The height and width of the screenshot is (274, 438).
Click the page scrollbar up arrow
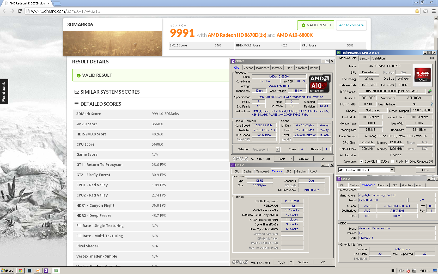[x=436, y=18]
